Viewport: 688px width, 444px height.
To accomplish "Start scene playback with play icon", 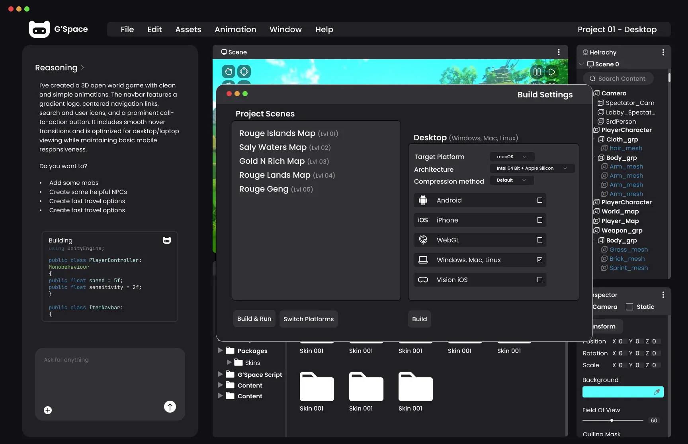I will click(x=552, y=72).
